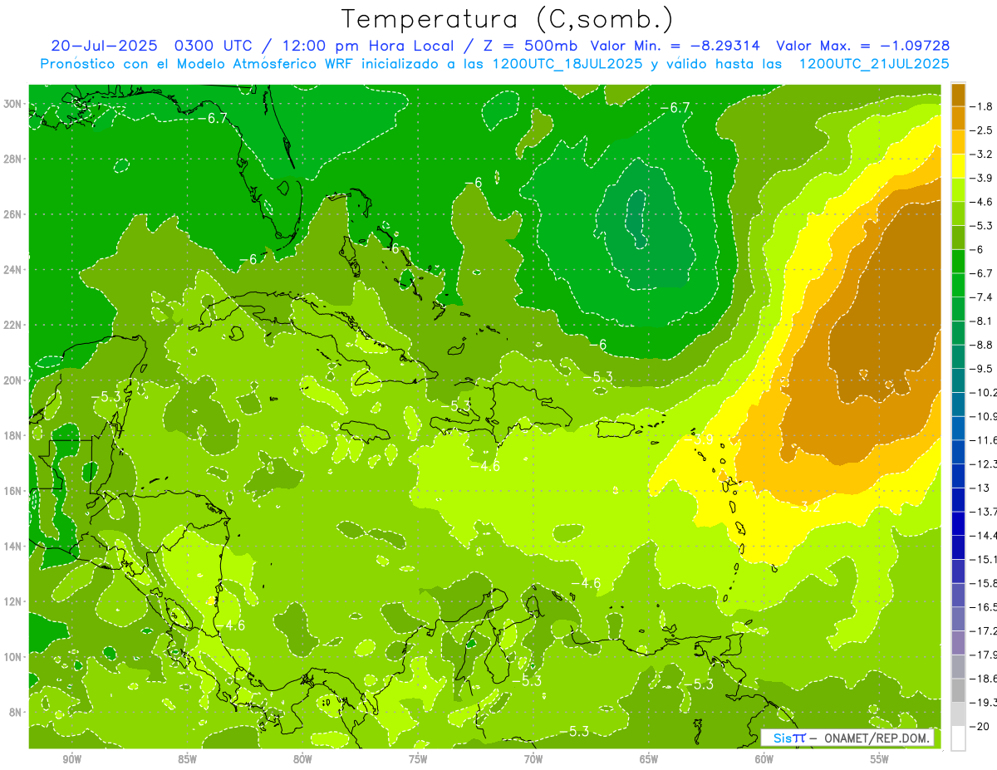Viewport: 997px width, 770px height.
Task: Click the '-15.8' colorbar label
Action: click(985, 584)
